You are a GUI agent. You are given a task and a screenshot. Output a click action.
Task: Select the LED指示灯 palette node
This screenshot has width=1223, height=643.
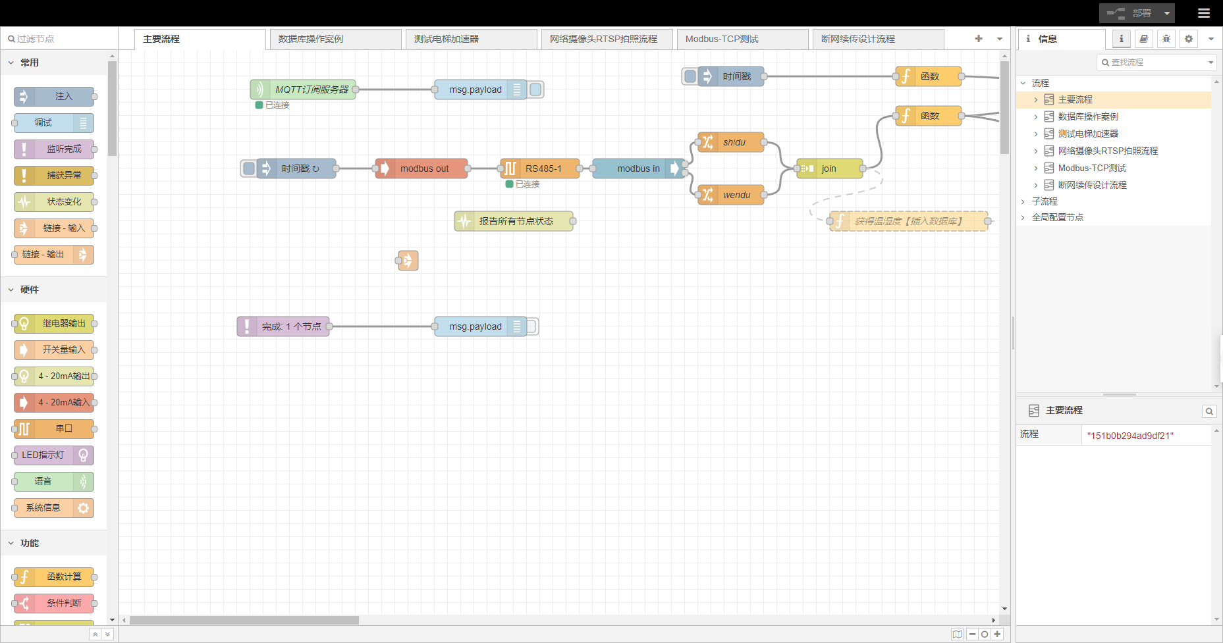[x=54, y=455]
